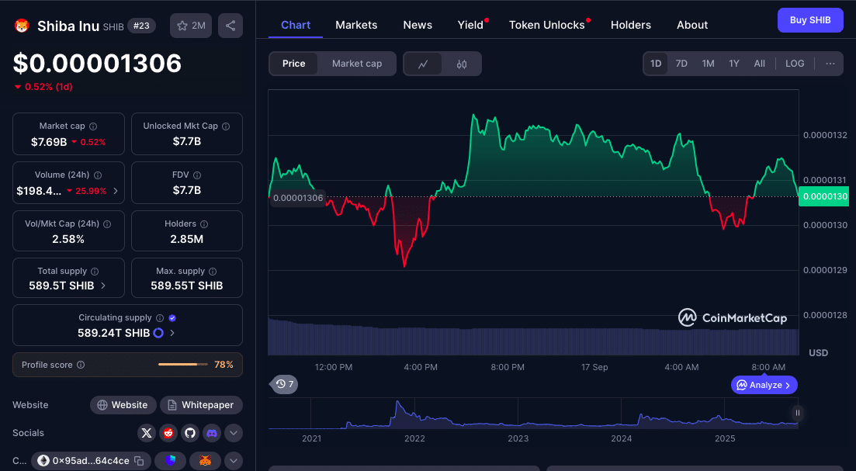Show Max. supply info icon
The height and width of the screenshot is (471, 856).
click(x=213, y=272)
